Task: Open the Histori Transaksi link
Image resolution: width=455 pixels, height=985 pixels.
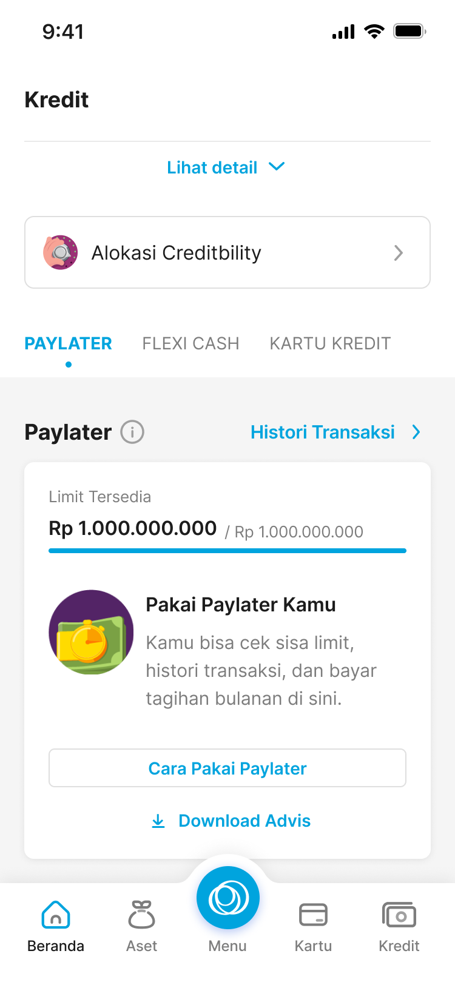Action: click(x=323, y=432)
